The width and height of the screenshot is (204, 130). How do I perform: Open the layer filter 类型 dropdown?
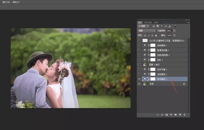click(143, 26)
